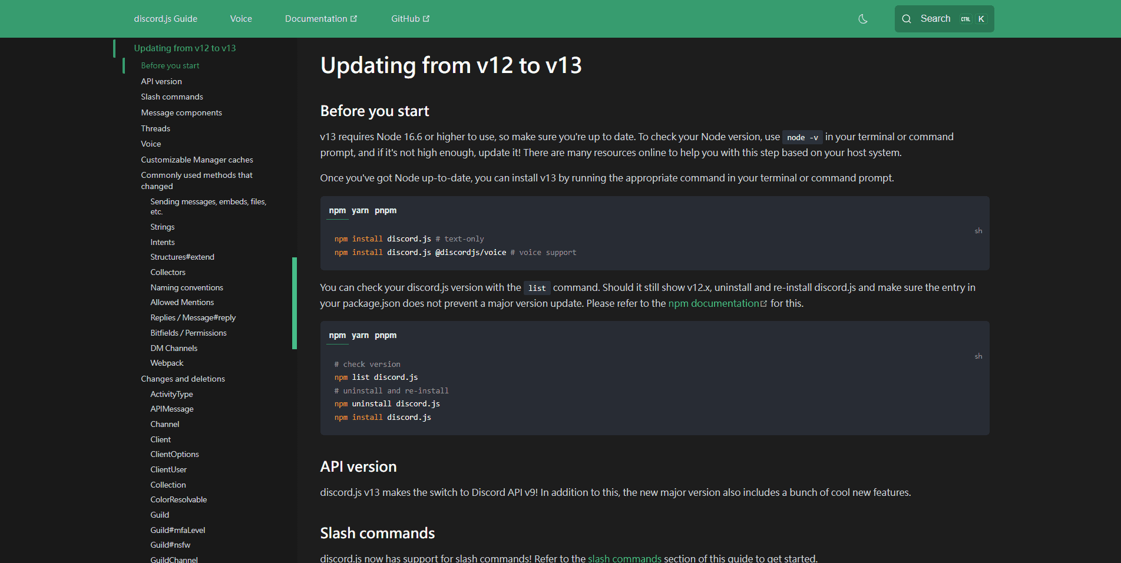Expand Changes and deletions in the sidebar
Image resolution: width=1121 pixels, height=563 pixels.
[x=183, y=379]
